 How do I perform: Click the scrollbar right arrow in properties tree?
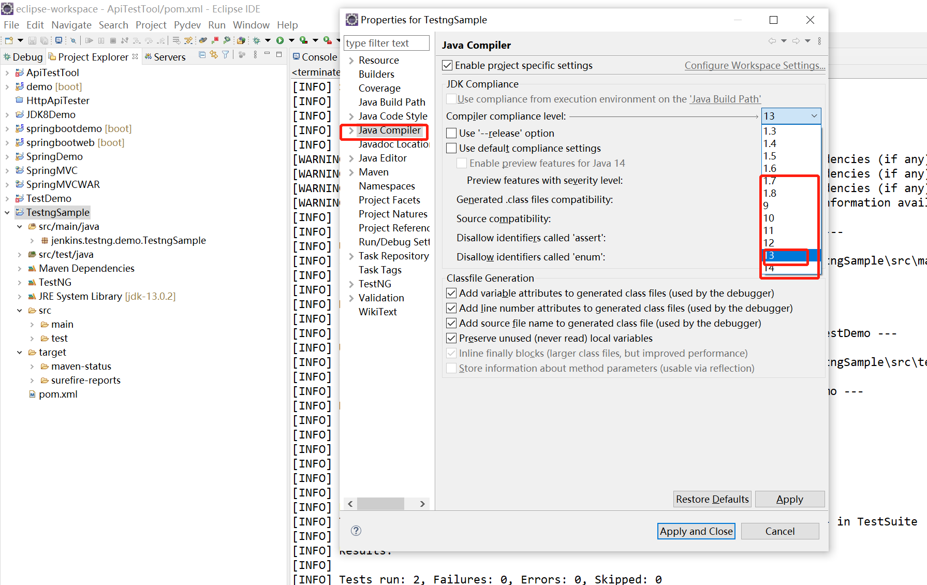click(x=423, y=504)
